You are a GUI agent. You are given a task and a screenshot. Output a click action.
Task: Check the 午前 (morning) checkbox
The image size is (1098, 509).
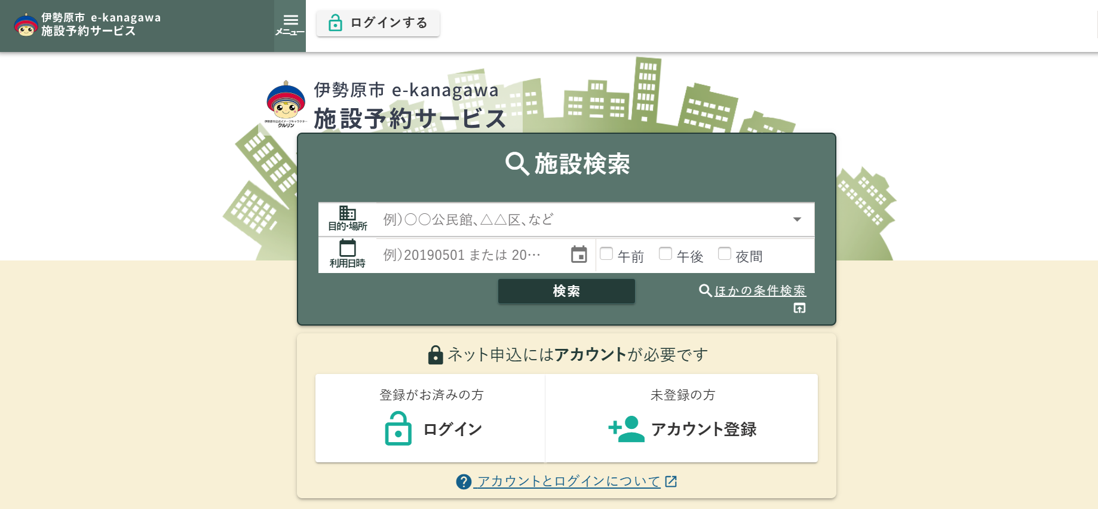point(606,254)
